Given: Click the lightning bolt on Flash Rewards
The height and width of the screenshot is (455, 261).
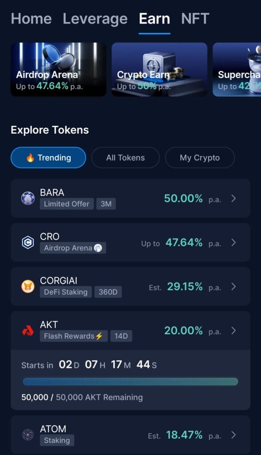Looking at the screenshot, I should (99, 336).
